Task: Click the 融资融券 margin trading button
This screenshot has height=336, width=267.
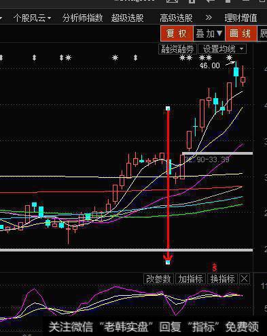Action: click(177, 49)
